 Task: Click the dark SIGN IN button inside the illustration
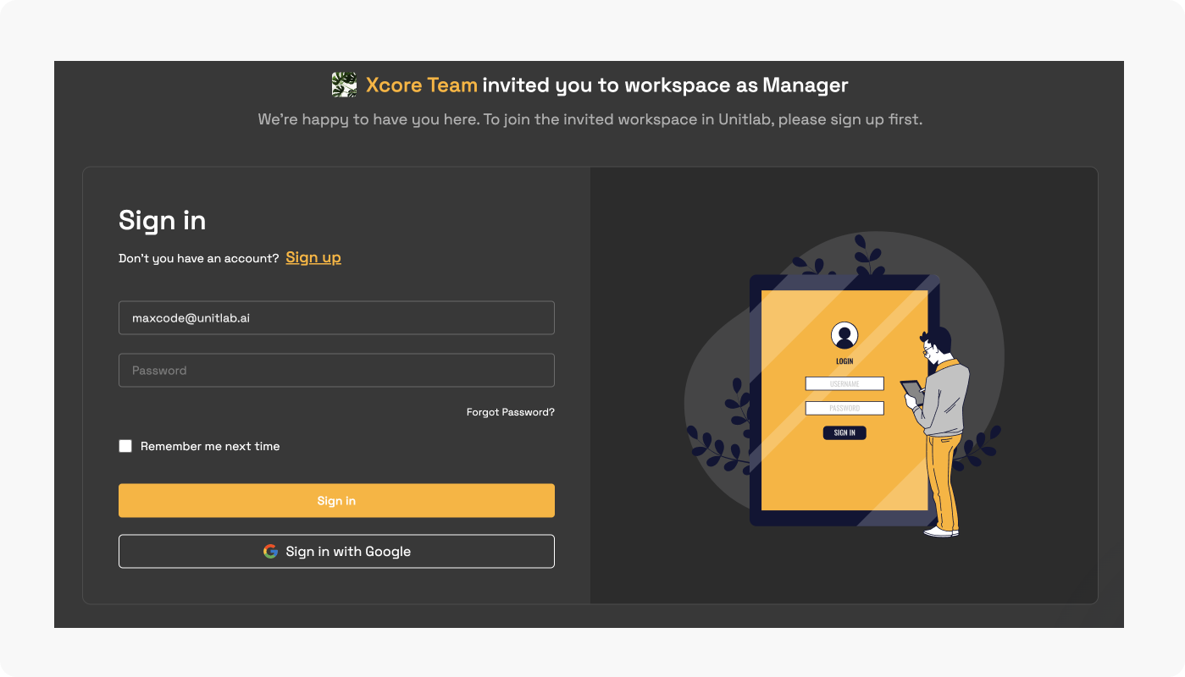844,432
